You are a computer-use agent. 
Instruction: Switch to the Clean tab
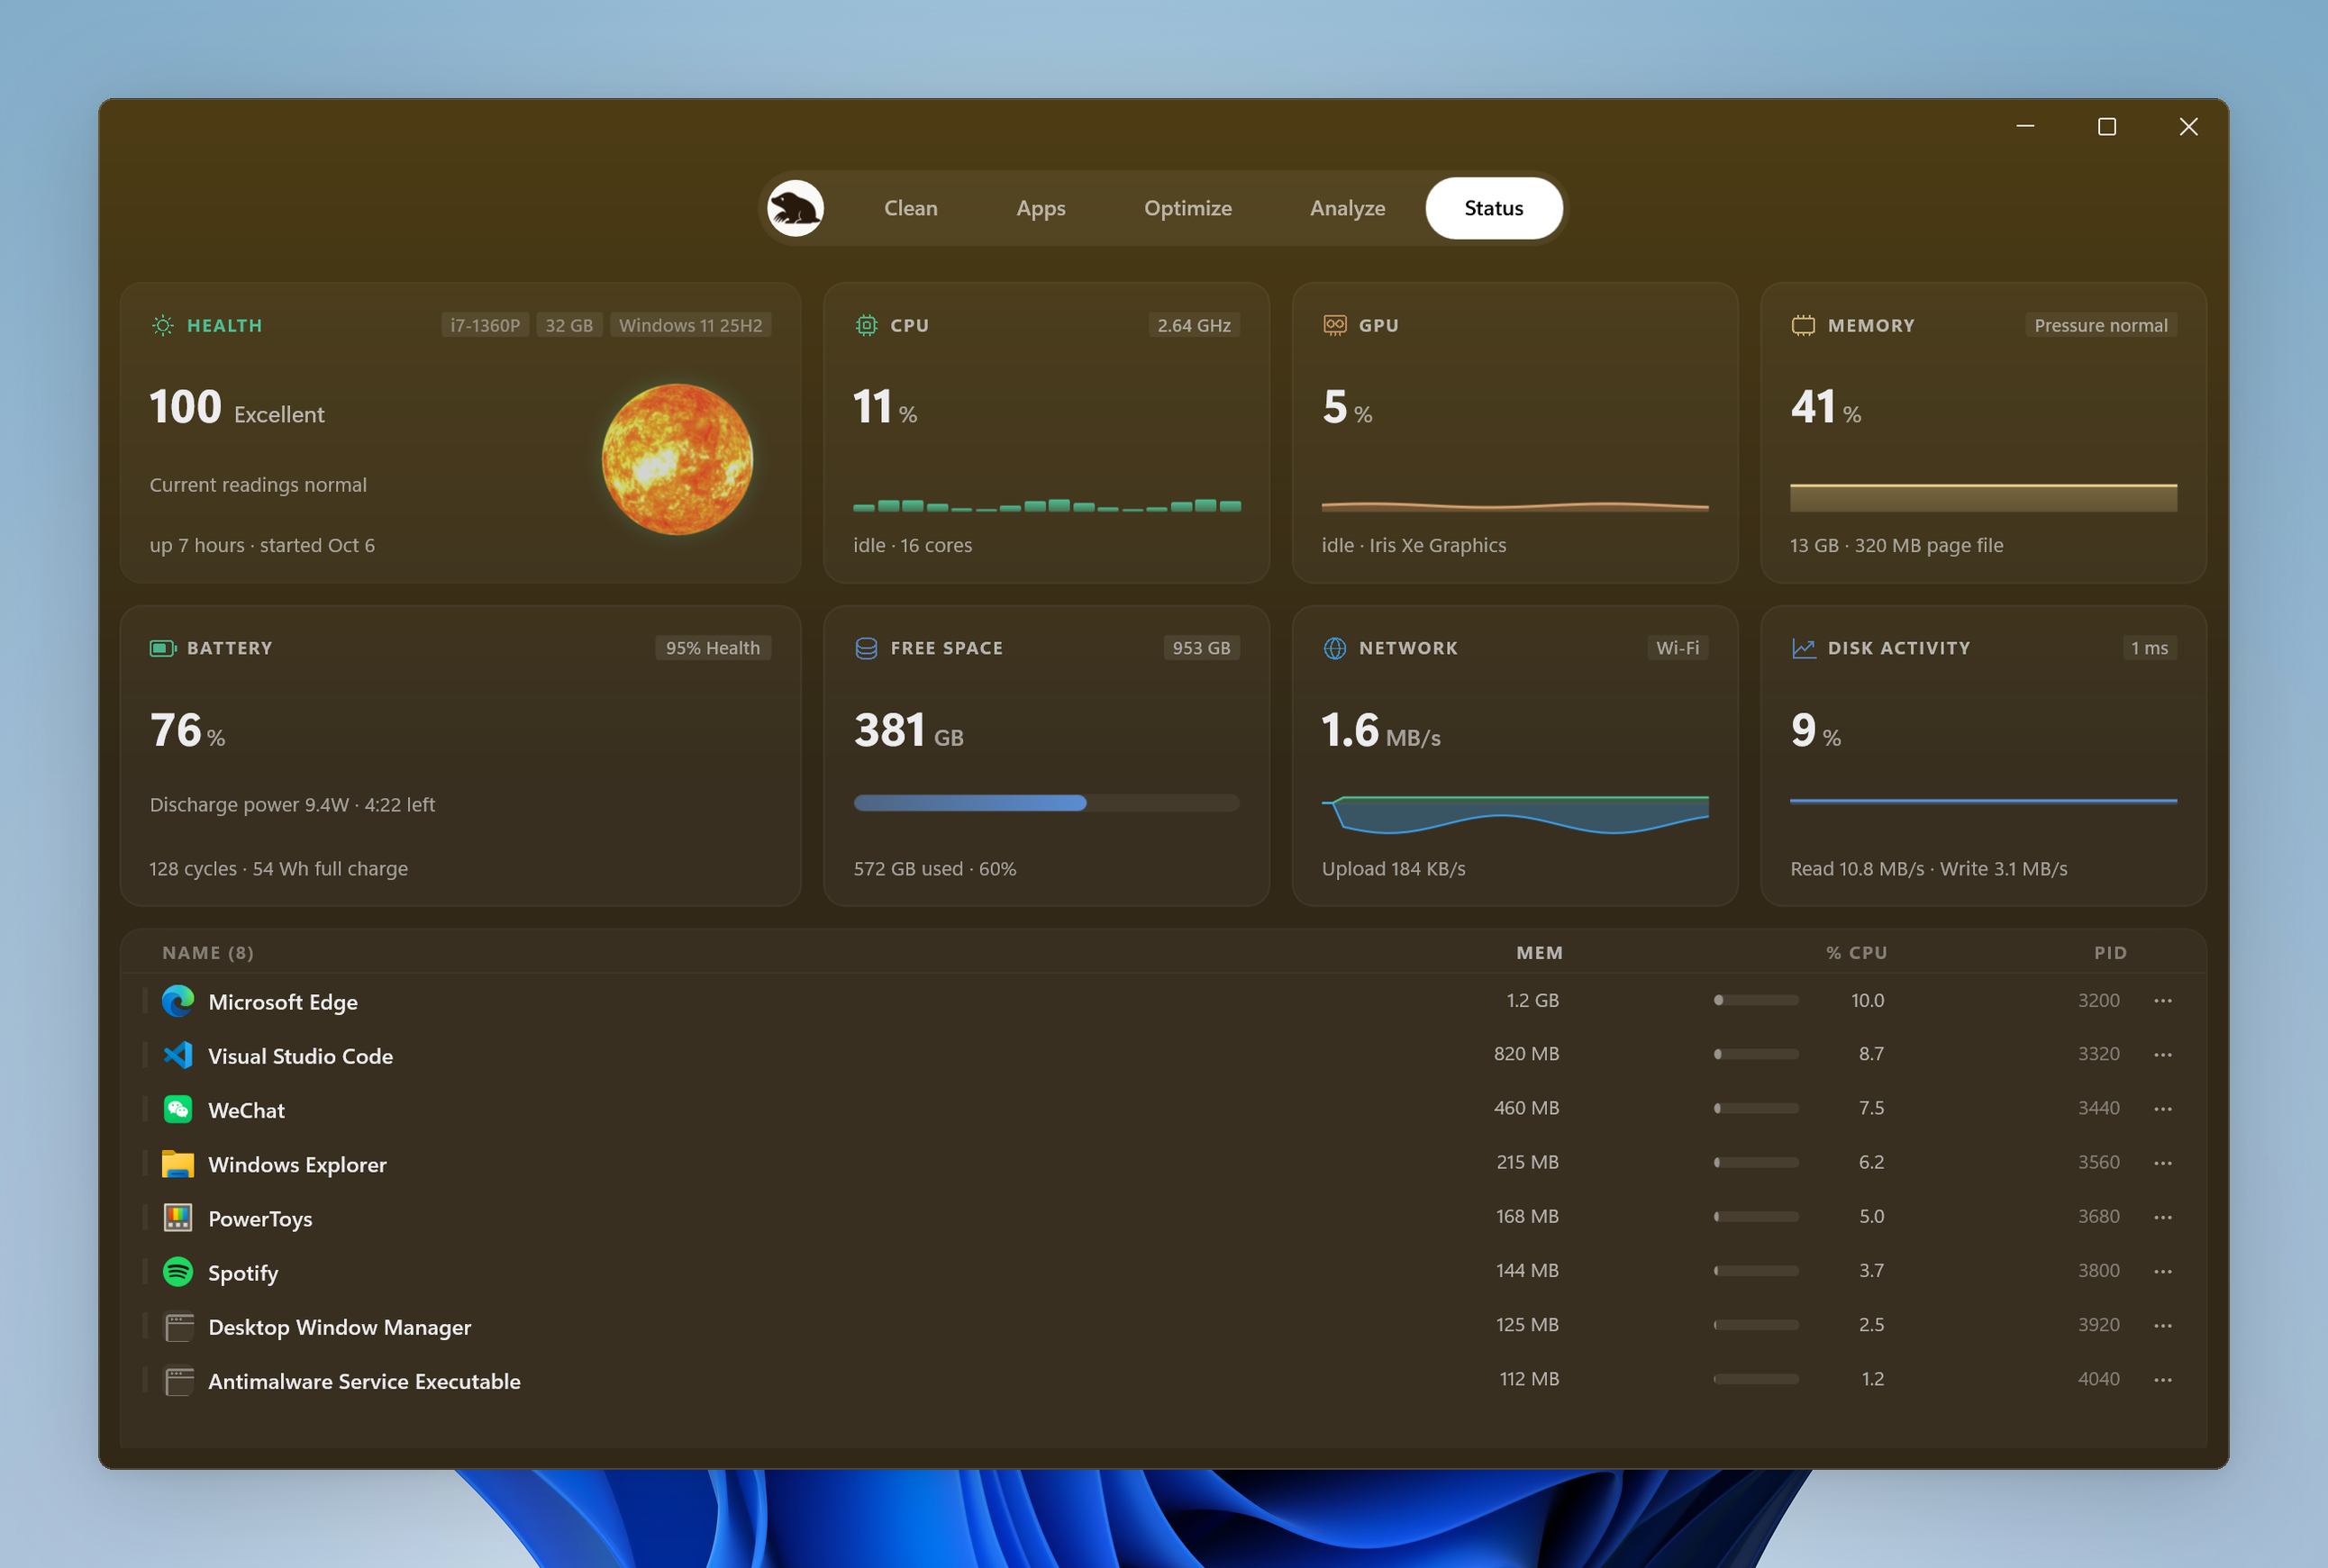911,208
